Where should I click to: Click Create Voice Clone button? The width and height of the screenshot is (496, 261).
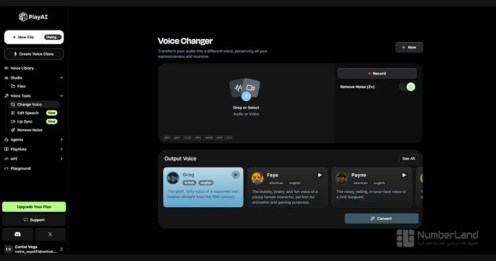pos(34,54)
